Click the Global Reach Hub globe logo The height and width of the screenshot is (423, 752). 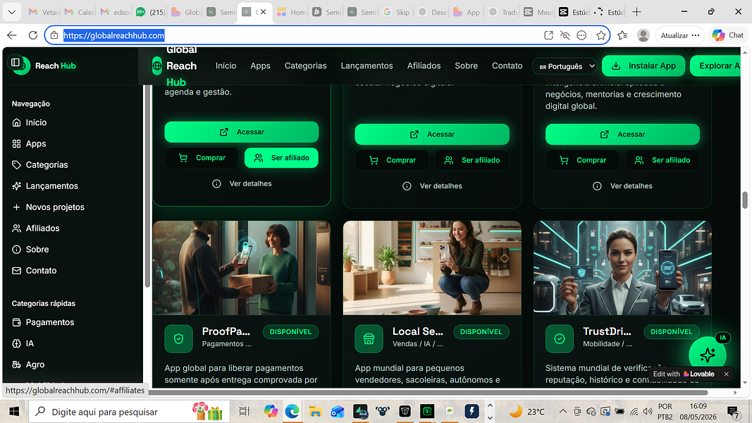click(x=157, y=66)
